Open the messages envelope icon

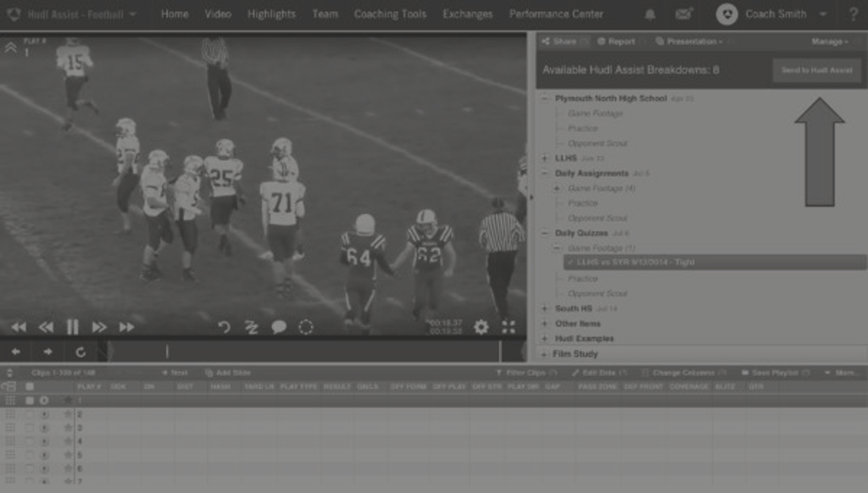tap(683, 14)
